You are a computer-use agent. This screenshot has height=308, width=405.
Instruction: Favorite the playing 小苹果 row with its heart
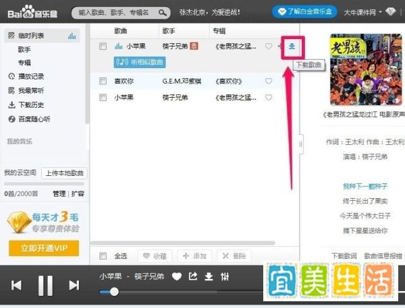tap(269, 47)
